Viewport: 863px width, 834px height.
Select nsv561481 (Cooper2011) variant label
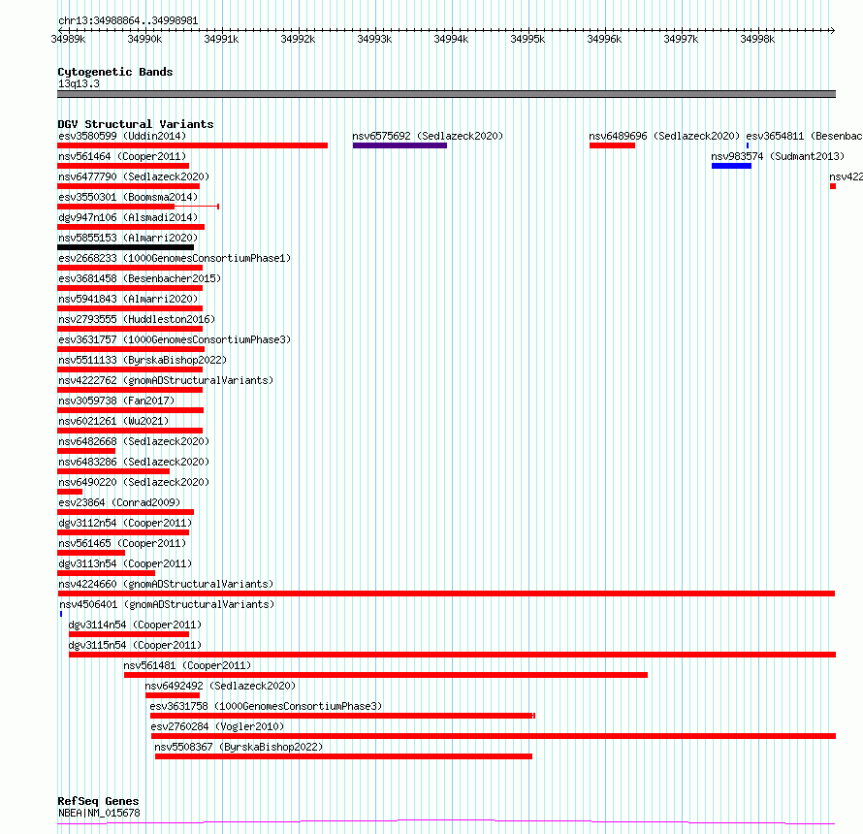(x=187, y=665)
